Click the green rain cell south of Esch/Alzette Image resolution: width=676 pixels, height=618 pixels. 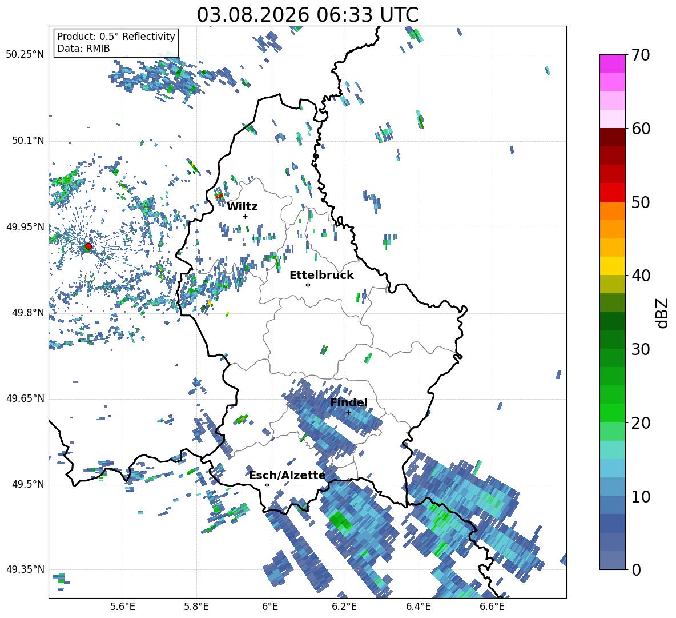[339, 520]
